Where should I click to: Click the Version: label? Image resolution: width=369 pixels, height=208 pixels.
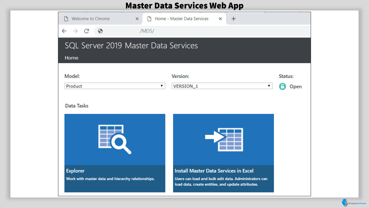pos(180,76)
